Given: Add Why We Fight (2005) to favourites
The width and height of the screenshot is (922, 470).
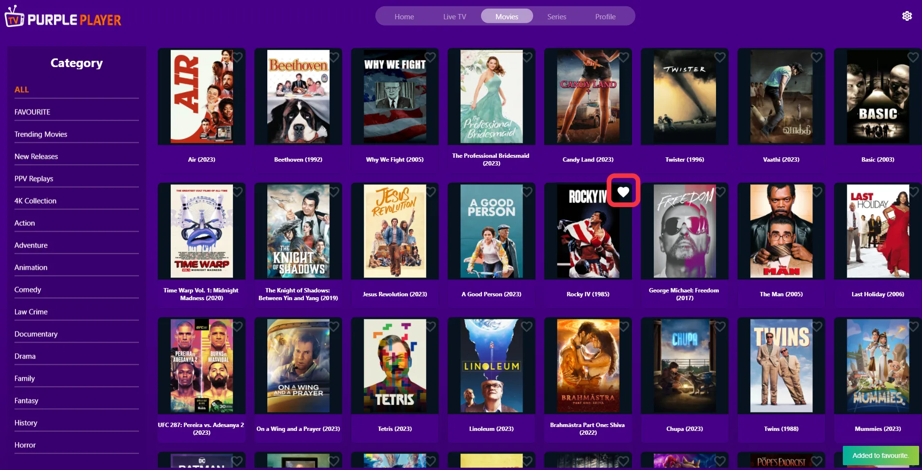Looking at the screenshot, I should pos(430,57).
